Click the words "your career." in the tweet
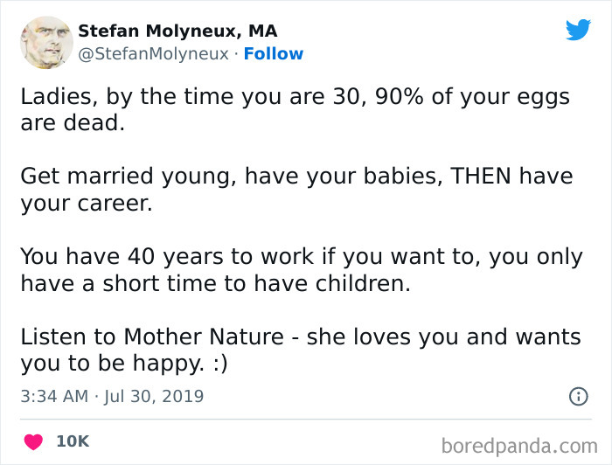 86,203
